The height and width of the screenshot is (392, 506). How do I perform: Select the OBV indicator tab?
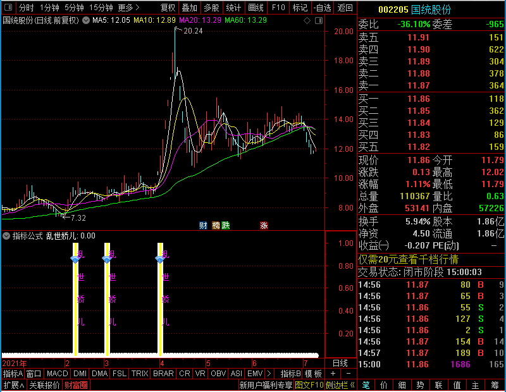coord(218,374)
